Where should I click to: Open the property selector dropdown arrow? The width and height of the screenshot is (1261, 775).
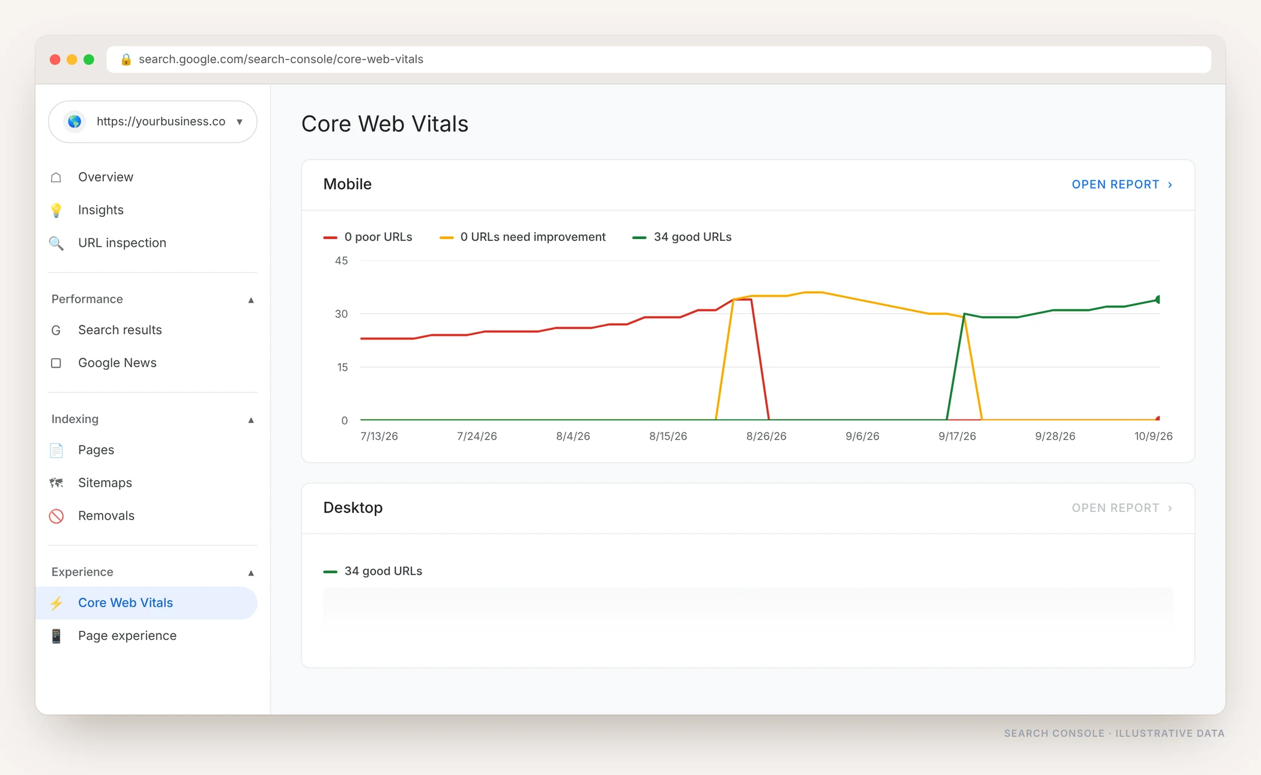240,122
